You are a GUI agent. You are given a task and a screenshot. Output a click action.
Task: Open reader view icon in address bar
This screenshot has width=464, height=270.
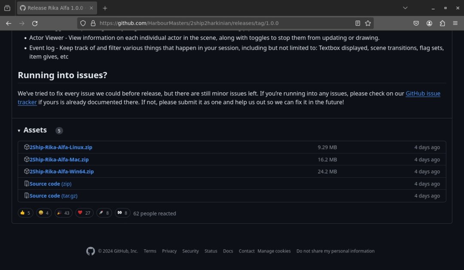(357, 23)
